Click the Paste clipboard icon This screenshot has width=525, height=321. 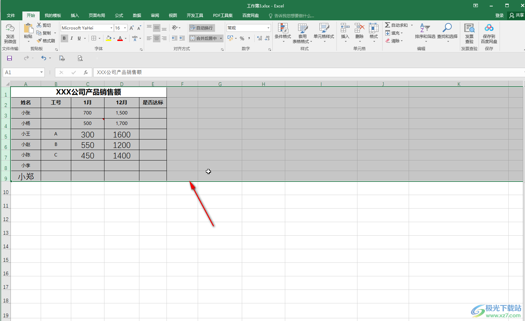pyautogui.click(x=28, y=28)
